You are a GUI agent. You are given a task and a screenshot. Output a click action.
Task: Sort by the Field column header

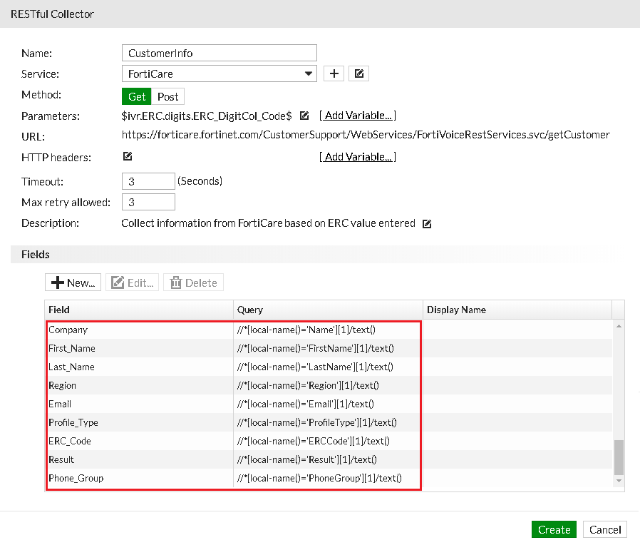click(139, 310)
